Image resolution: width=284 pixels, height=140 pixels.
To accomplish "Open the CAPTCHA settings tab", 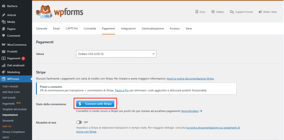I will click(x=72, y=29).
